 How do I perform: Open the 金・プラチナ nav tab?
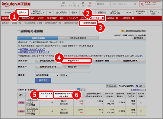[62, 13]
